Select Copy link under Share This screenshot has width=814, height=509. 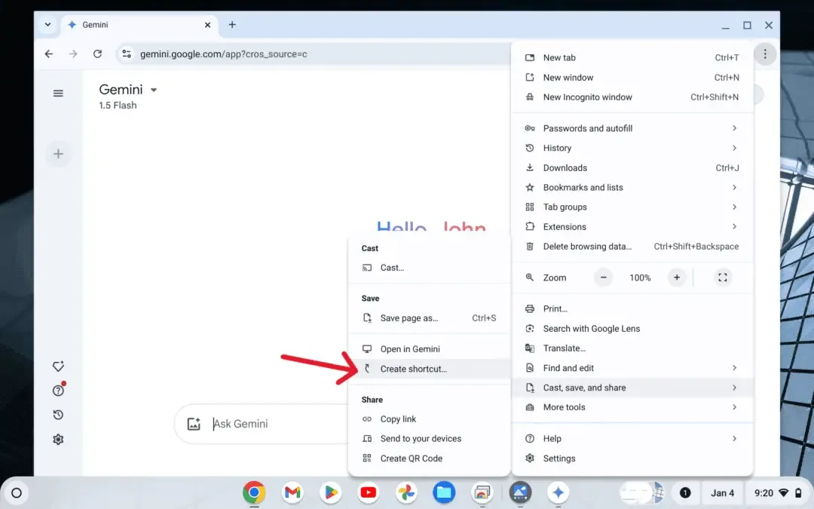pos(430,419)
